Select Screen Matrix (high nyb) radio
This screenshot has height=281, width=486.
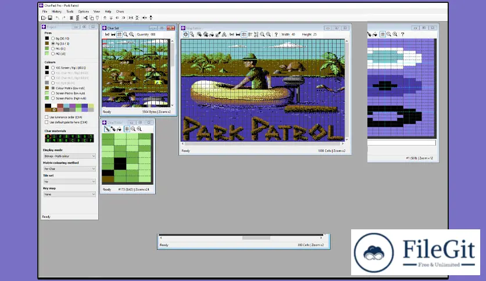tap(53, 98)
